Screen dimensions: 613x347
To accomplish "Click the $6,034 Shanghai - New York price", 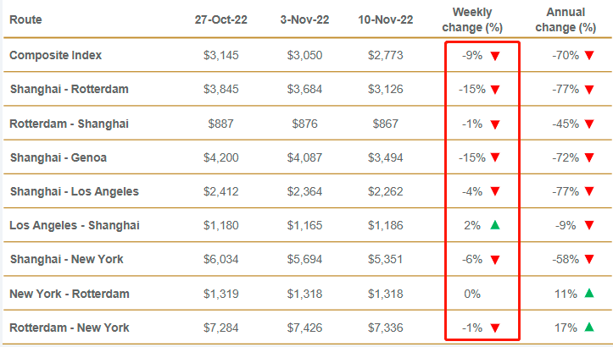I will click(x=223, y=259).
